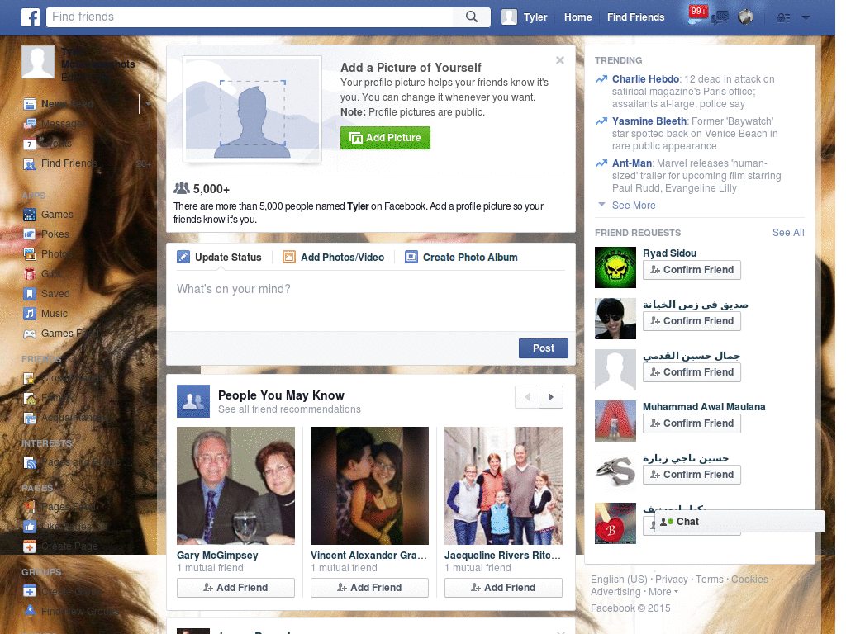Show next People You May Know
The height and width of the screenshot is (634, 846).
(x=551, y=397)
